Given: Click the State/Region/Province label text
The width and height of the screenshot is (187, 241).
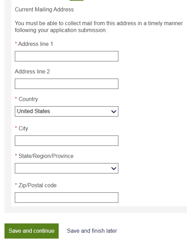Looking at the screenshot, I should coord(46,156).
